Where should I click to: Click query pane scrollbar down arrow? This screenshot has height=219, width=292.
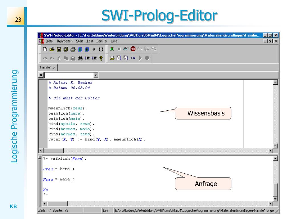coord(275,199)
